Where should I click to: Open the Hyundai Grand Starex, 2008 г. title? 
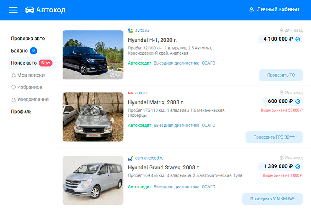(164, 168)
